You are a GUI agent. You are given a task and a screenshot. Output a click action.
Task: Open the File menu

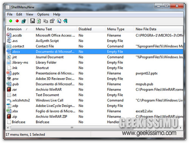tap(10, 14)
